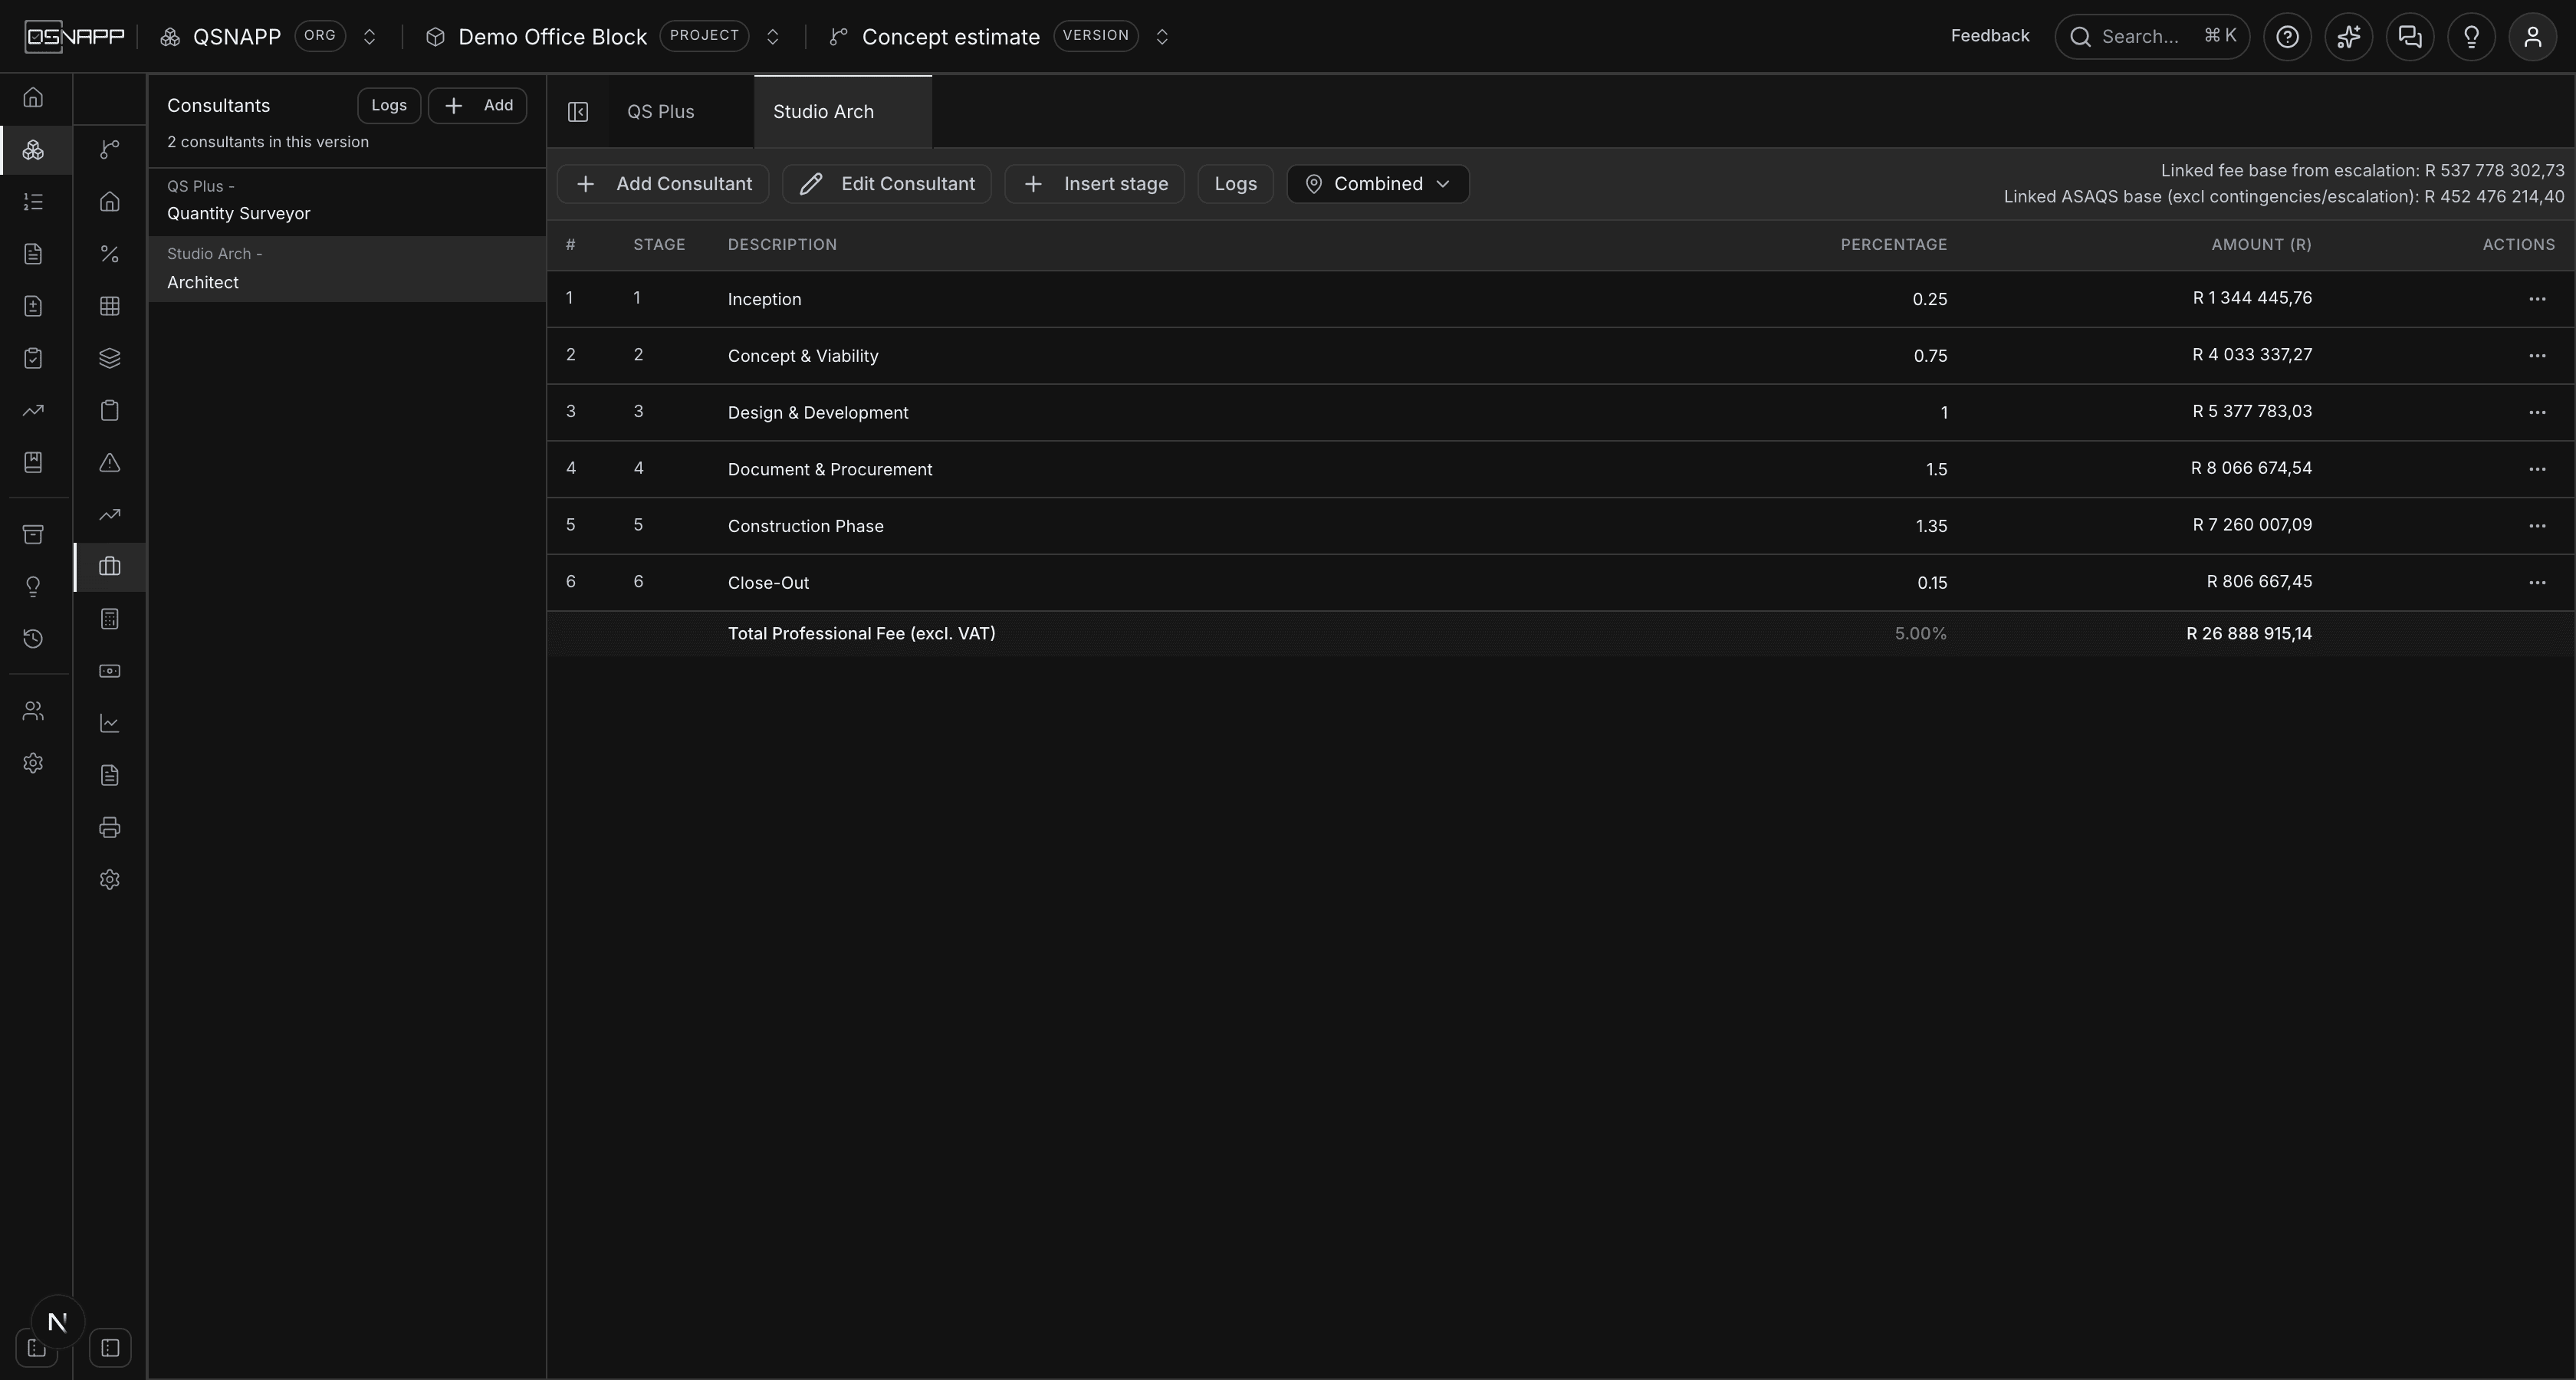This screenshot has height=1380, width=2576.
Task: Open actions menu for the Construction Phase row
Action: point(2537,526)
